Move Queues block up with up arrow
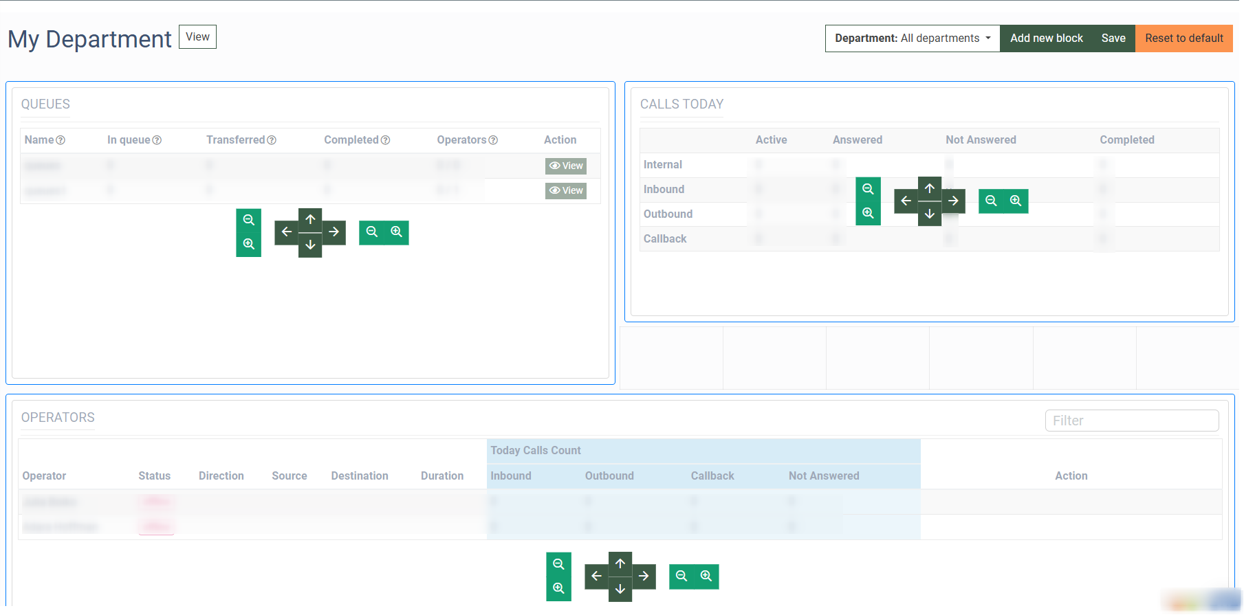 click(x=310, y=219)
